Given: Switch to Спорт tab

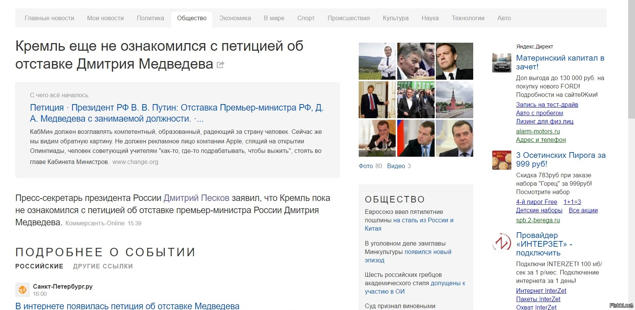Looking at the screenshot, I should click(306, 18).
